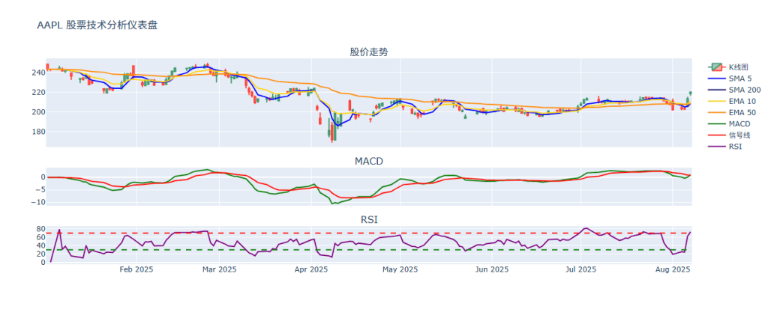This screenshot has height=309, width=768.
Task: Toggle EMA 50 legend entry
Action: tap(732, 112)
